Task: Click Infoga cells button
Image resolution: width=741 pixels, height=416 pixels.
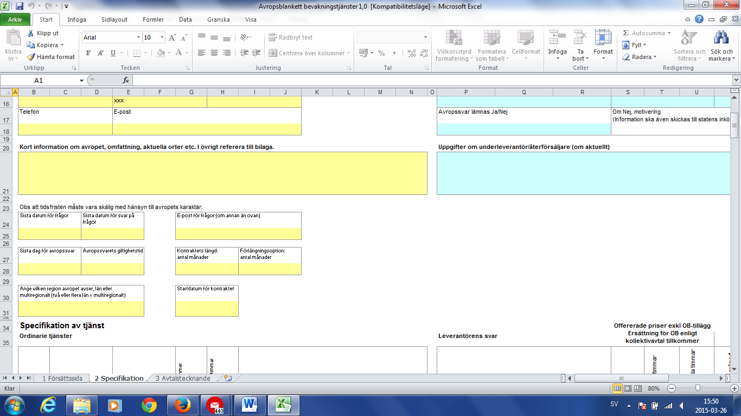Action: click(x=557, y=45)
